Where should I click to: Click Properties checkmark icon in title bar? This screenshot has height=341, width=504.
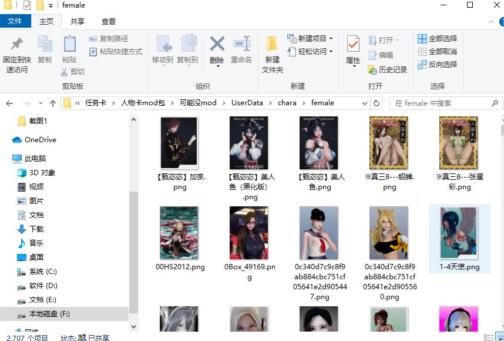pyautogui.click(x=27, y=5)
